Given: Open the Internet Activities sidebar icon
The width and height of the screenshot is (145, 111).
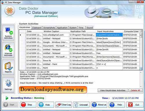Looking at the screenshot, I should 8,50.
